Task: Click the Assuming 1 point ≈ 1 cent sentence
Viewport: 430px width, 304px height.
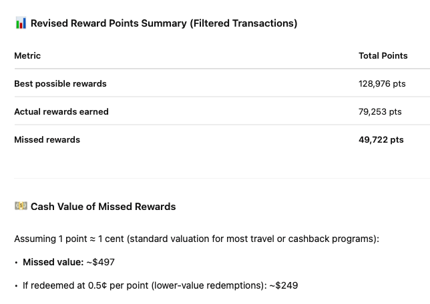Action: (x=196, y=239)
